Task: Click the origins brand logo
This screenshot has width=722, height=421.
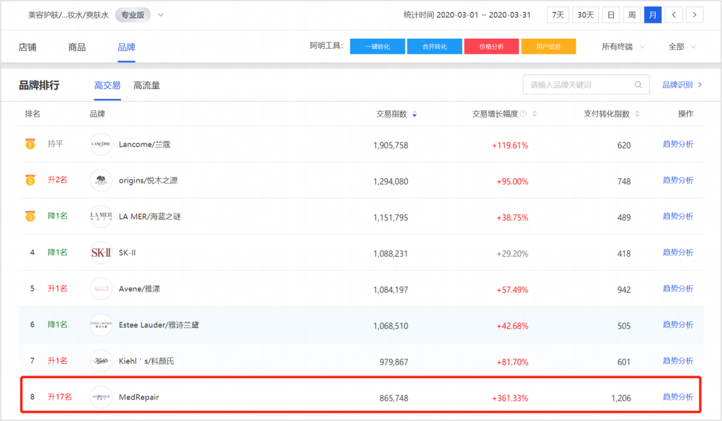Action: tap(101, 181)
